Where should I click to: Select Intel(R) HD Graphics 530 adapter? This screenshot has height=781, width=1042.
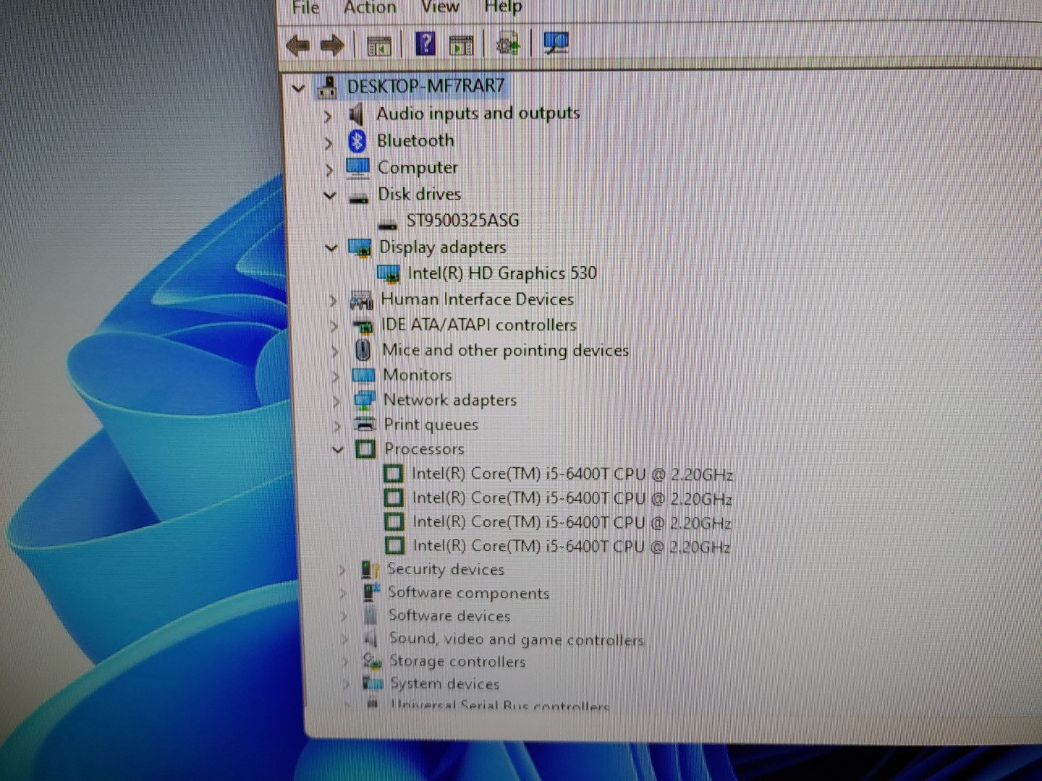coord(502,273)
